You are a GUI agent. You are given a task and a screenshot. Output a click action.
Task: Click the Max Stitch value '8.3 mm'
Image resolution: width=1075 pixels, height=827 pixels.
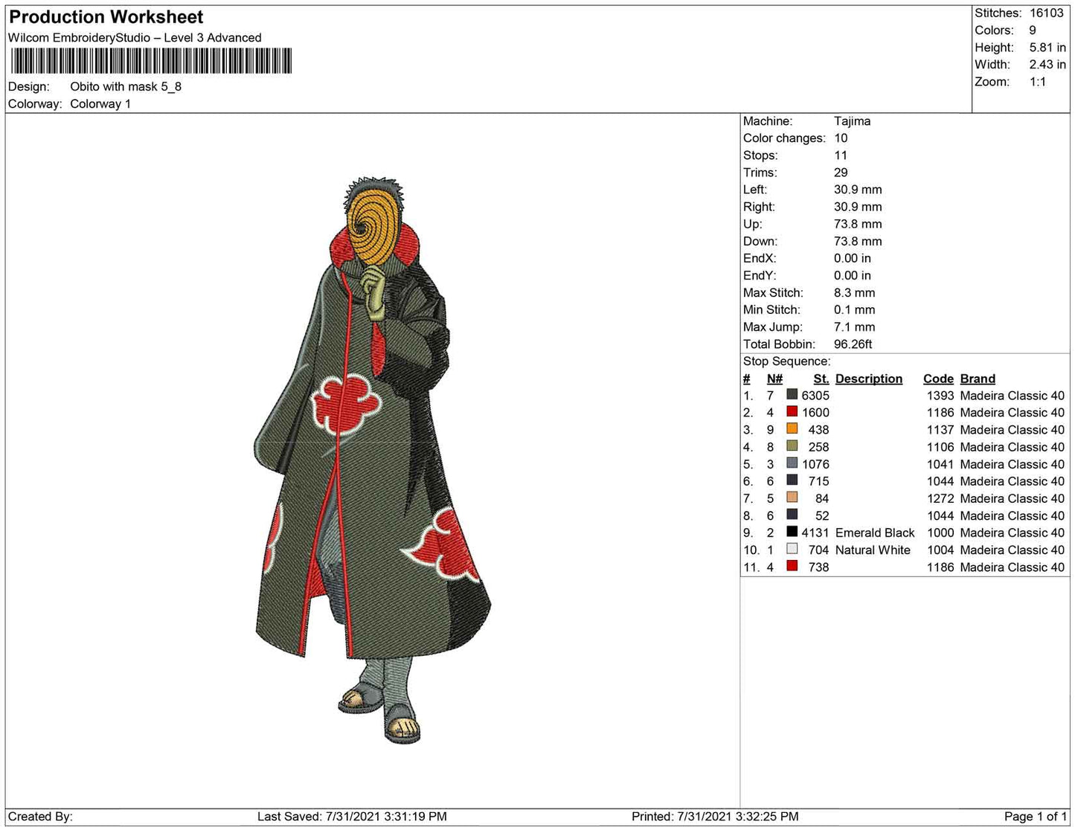(854, 293)
